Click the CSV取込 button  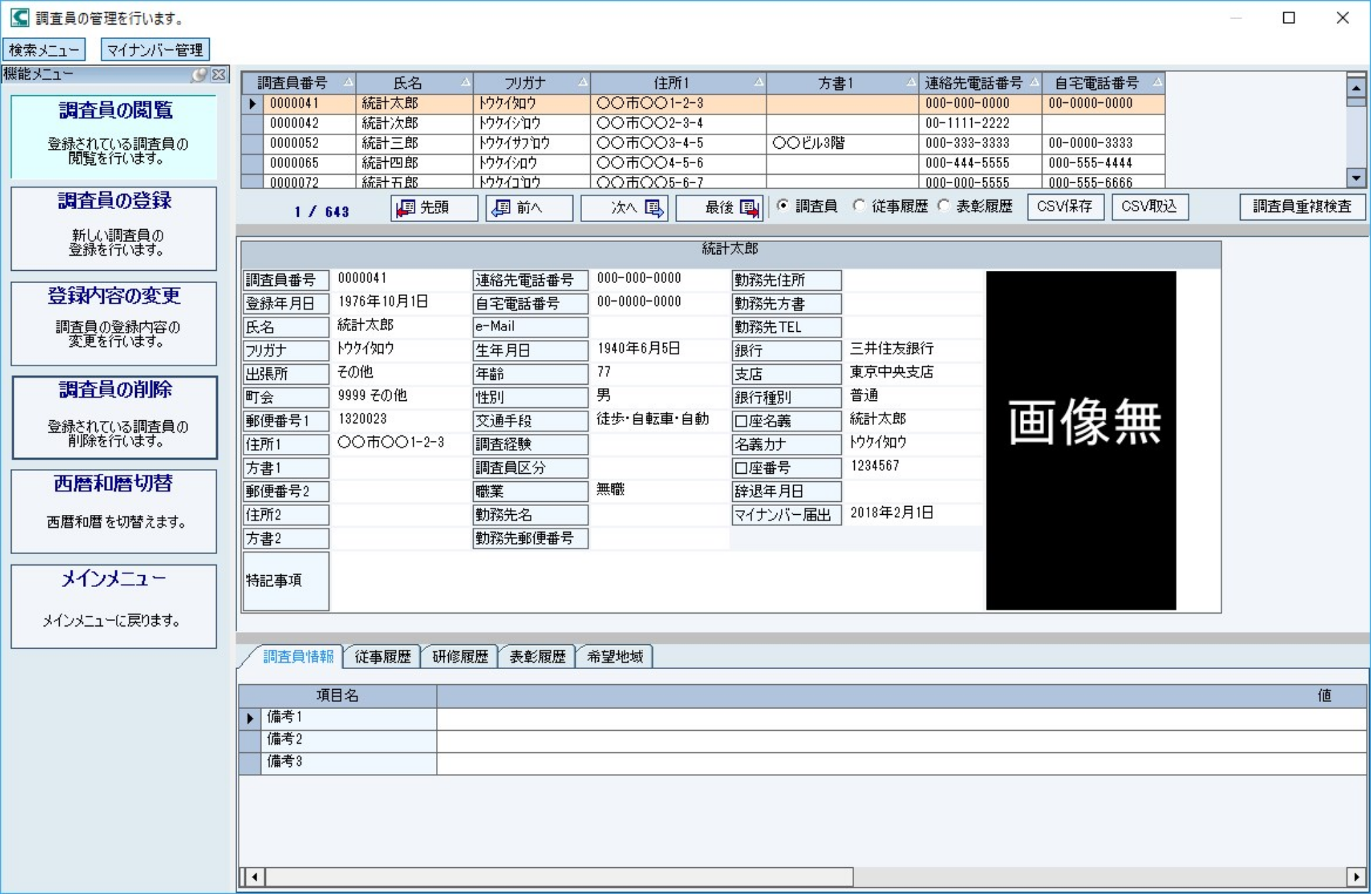pyautogui.click(x=1150, y=207)
